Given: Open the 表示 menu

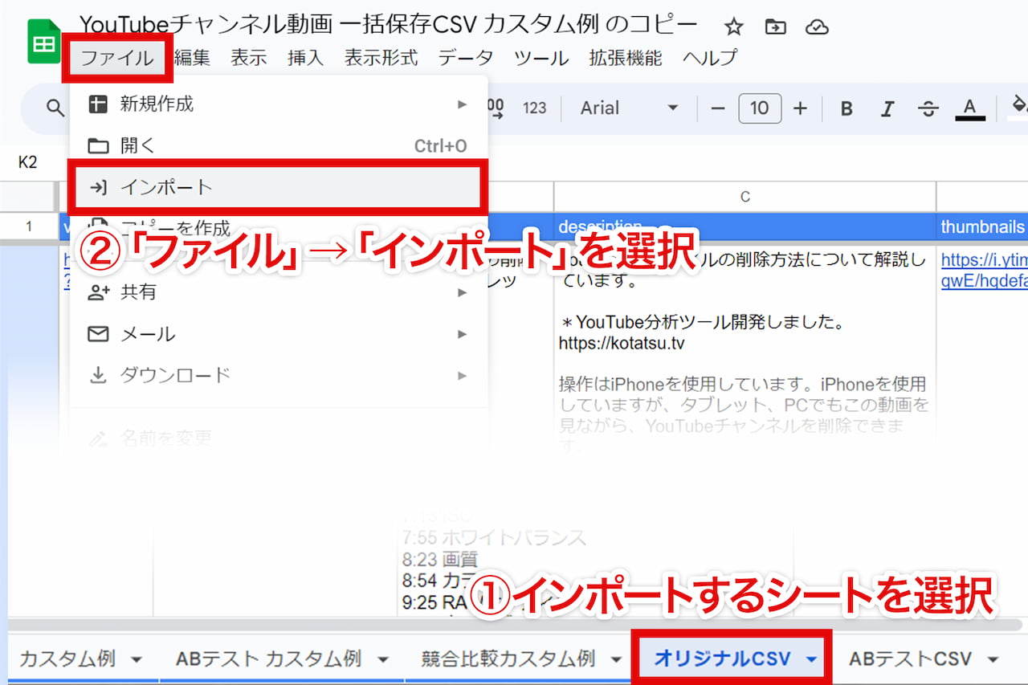Looking at the screenshot, I should (249, 58).
